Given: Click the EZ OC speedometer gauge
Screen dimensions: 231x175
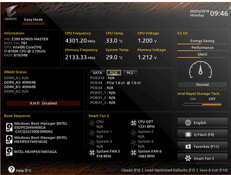Looking at the screenshot, I should pyautogui.click(x=200, y=70).
